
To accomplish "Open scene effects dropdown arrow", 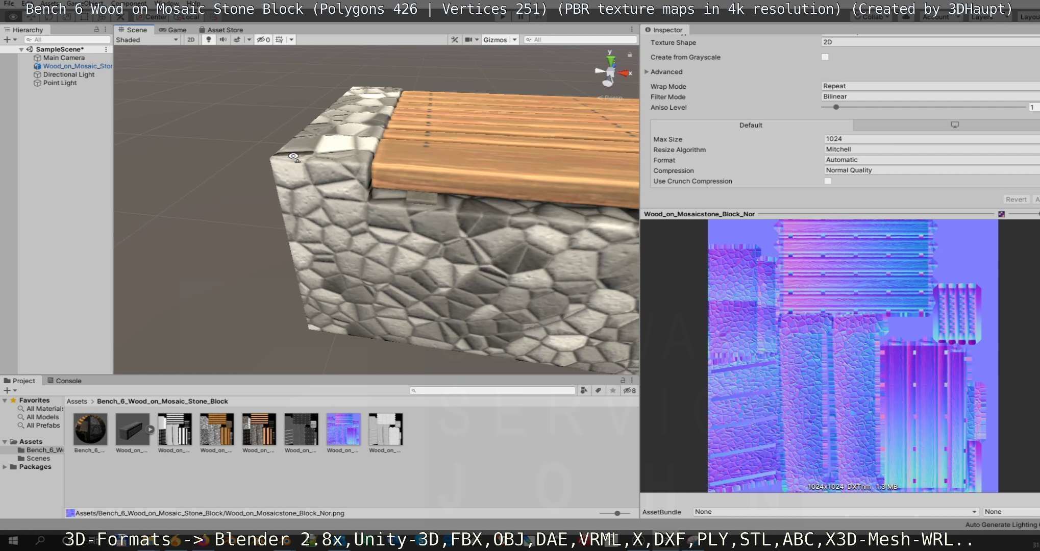I will pyautogui.click(x=249, y=40).
